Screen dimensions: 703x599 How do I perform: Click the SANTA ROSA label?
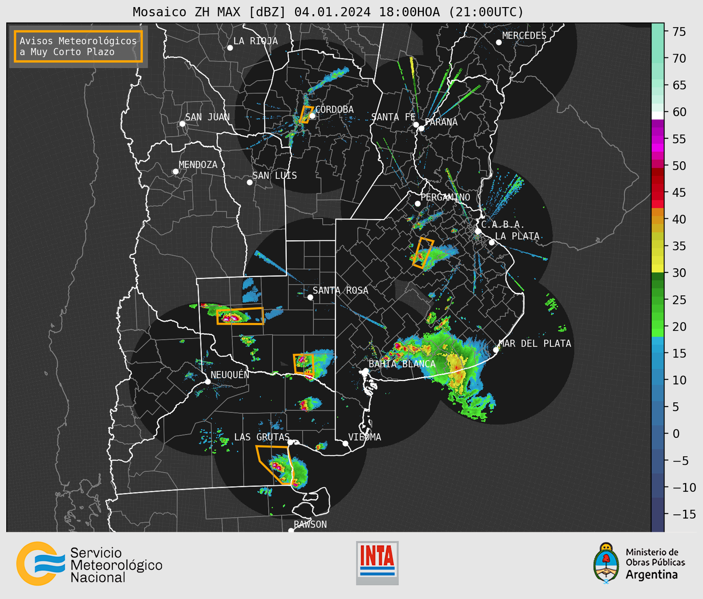[340, 290]
